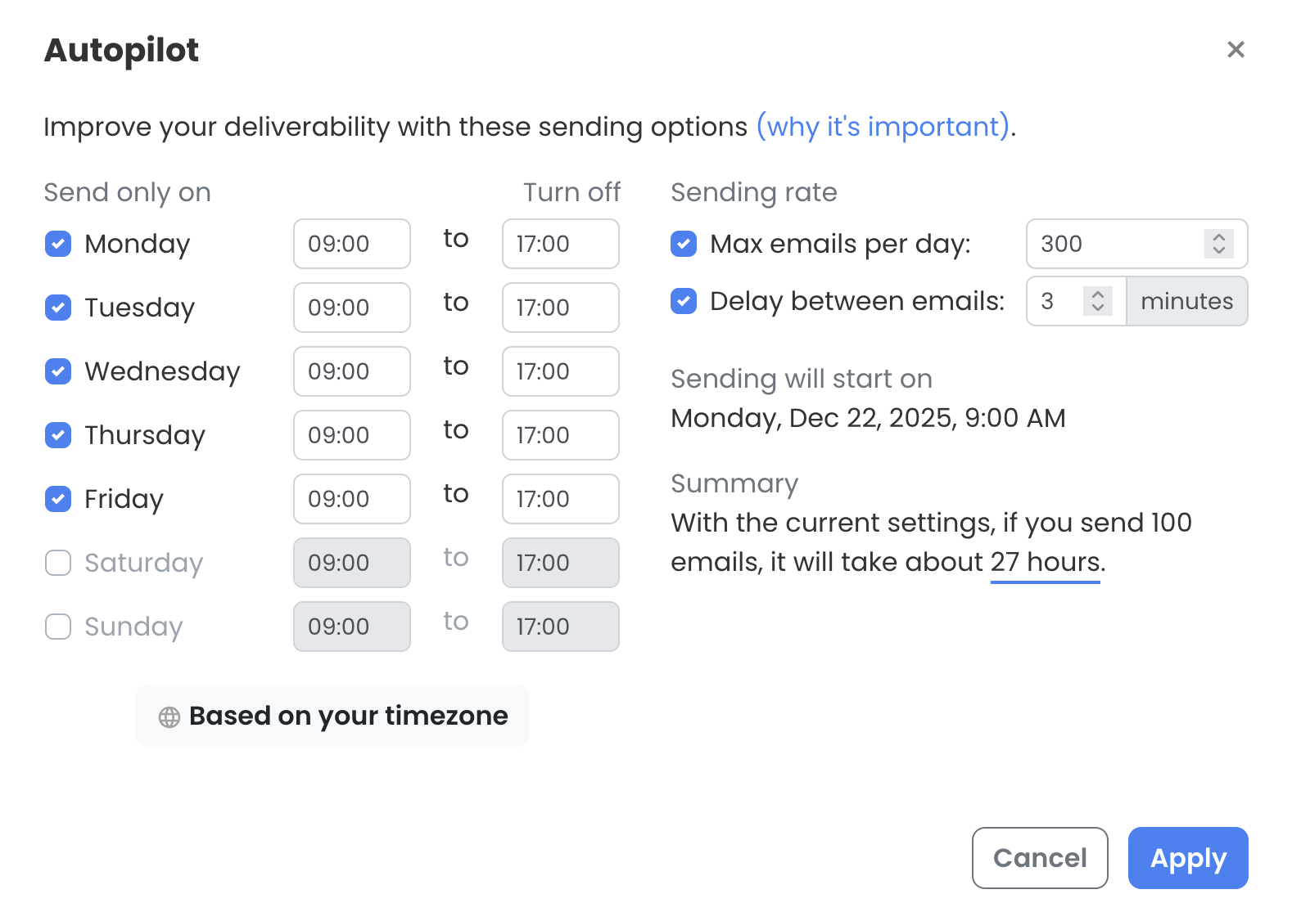1292x921 pixels.
Task: Open the why it's important link
Action: tap(882, 127)
